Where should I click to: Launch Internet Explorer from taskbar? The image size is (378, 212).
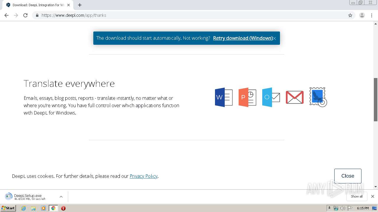click(23, 208)
